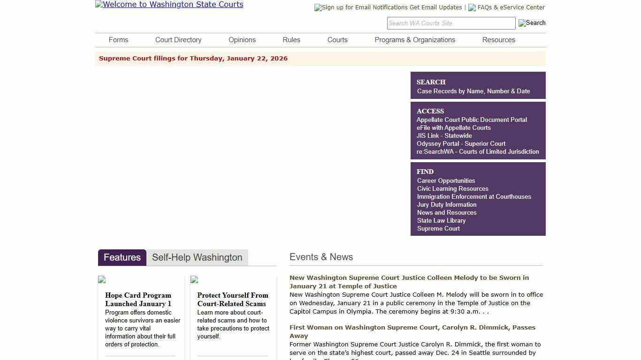Open the Jury Duty Information link
Viewport: 641px width, 360px height.
click(x=447, y=205)
